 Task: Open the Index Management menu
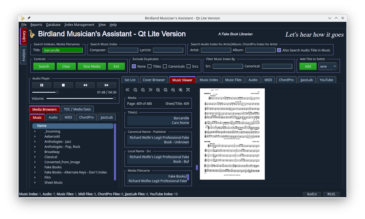tap(79, 25)
